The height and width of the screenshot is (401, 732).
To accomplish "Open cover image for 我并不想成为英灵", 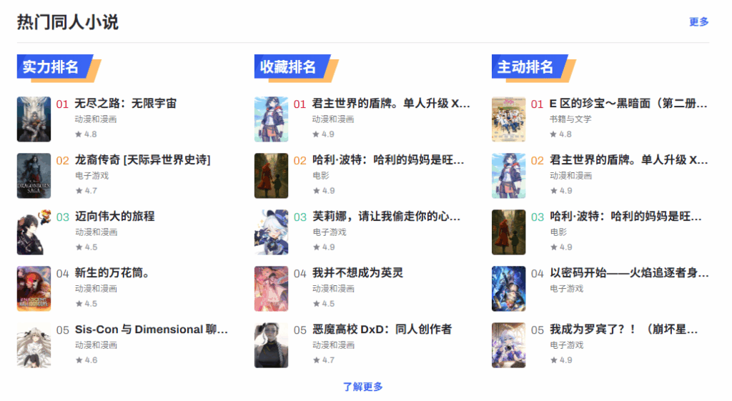I will coord(271,289).
